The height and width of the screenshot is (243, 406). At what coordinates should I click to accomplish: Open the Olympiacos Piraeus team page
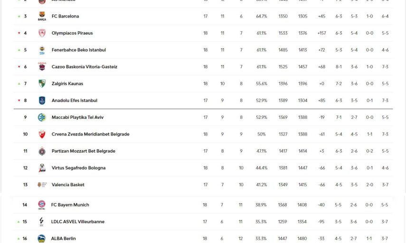pos(72,33)
